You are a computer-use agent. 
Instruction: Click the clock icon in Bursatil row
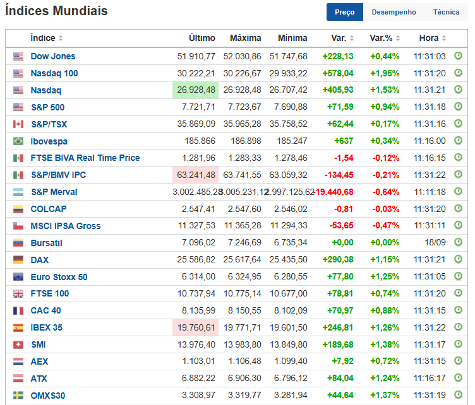coord(458,242)
